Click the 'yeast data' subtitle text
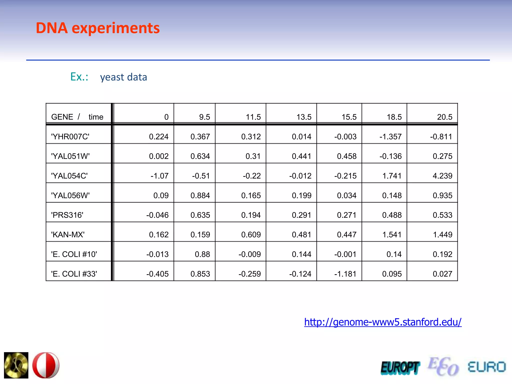The height and width of the screenshot is (384, 512). pyautogui.click(x=123, y=77)
